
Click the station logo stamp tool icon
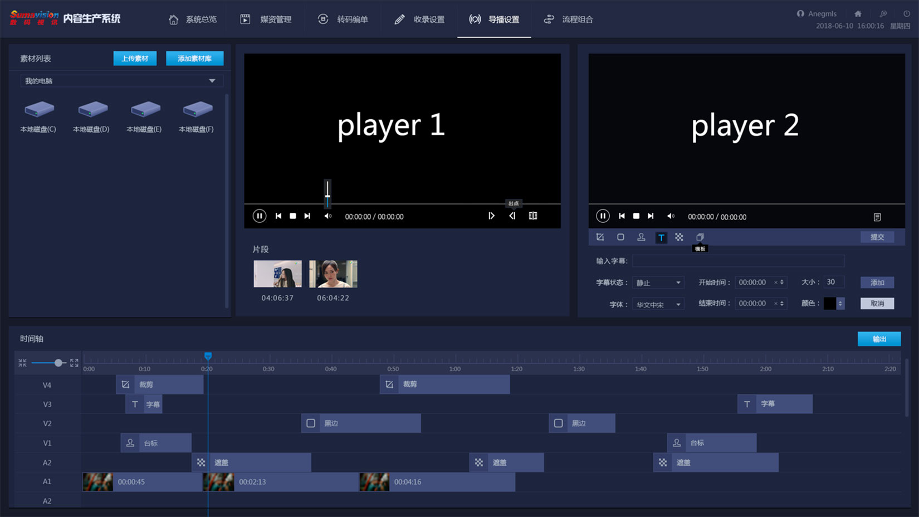click(641, 237)
